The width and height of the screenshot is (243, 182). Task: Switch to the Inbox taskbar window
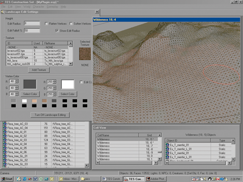click(x=69, y=178)
